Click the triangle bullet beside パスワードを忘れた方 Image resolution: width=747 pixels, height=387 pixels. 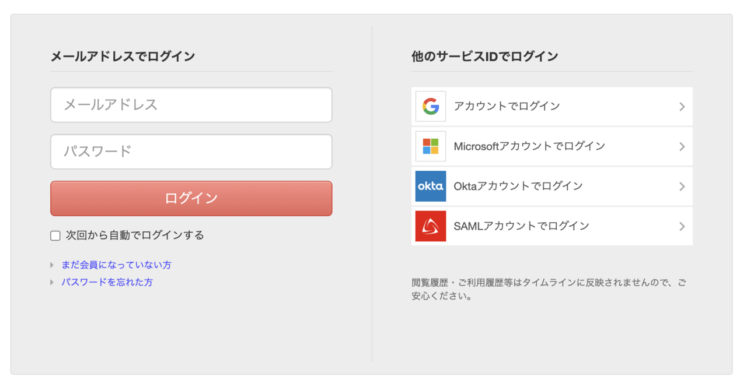click(52, 283)
